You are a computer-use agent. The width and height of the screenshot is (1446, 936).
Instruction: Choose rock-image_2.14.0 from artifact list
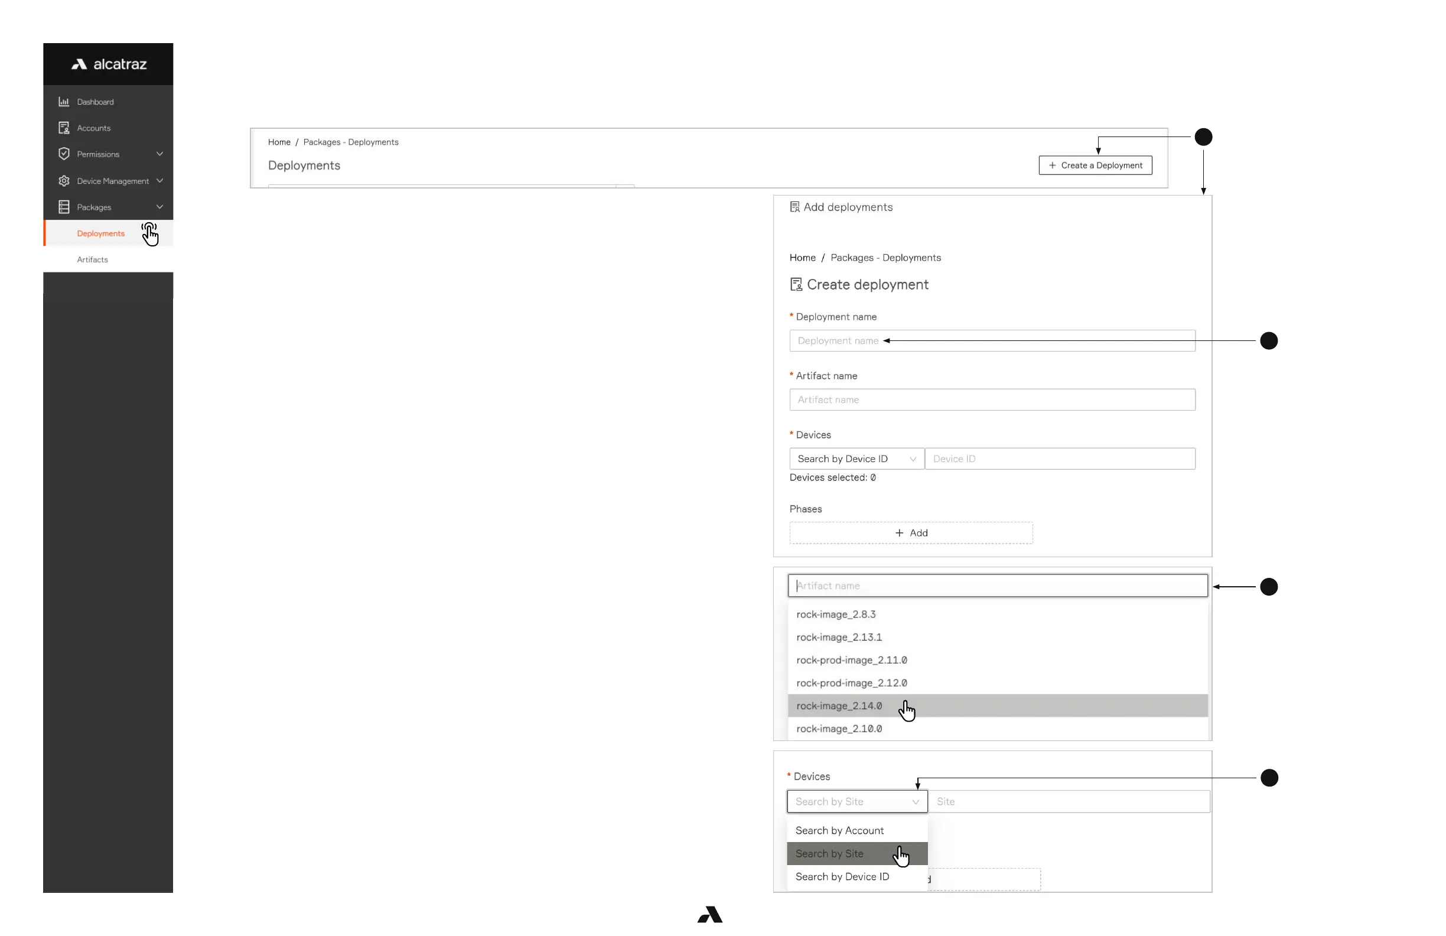point(839,706)
